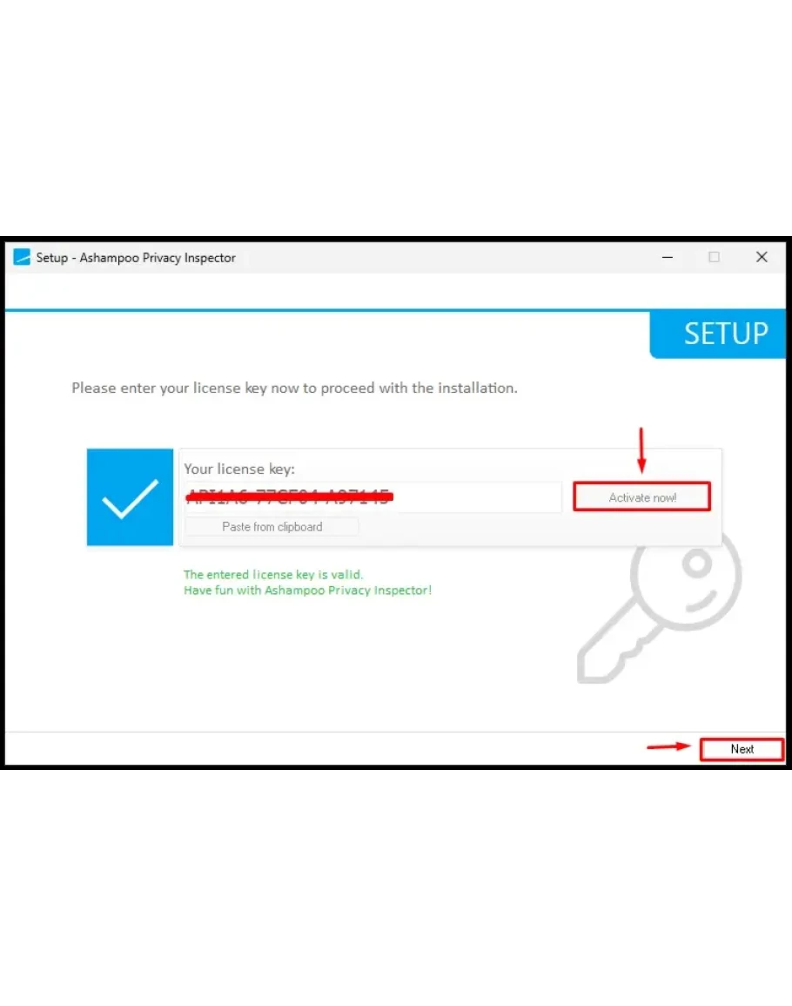This screenshot has width=792, height=1006.
Task: Click the red arrow above Activate now
Action: (641, 450)
